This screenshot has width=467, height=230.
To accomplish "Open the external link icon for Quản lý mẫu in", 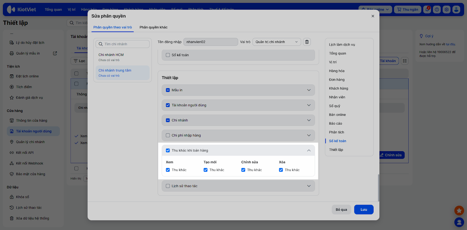I will coord(55,53).
